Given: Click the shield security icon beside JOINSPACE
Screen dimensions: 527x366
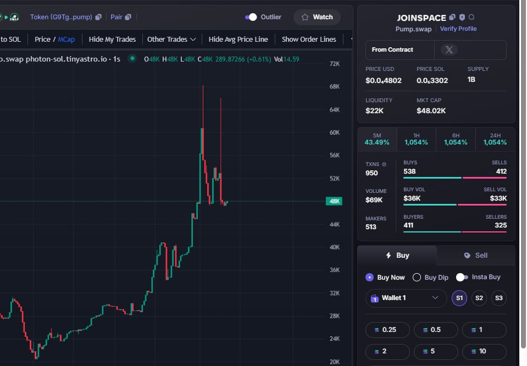Looking at the screenshot, I should tap(462, 17).
